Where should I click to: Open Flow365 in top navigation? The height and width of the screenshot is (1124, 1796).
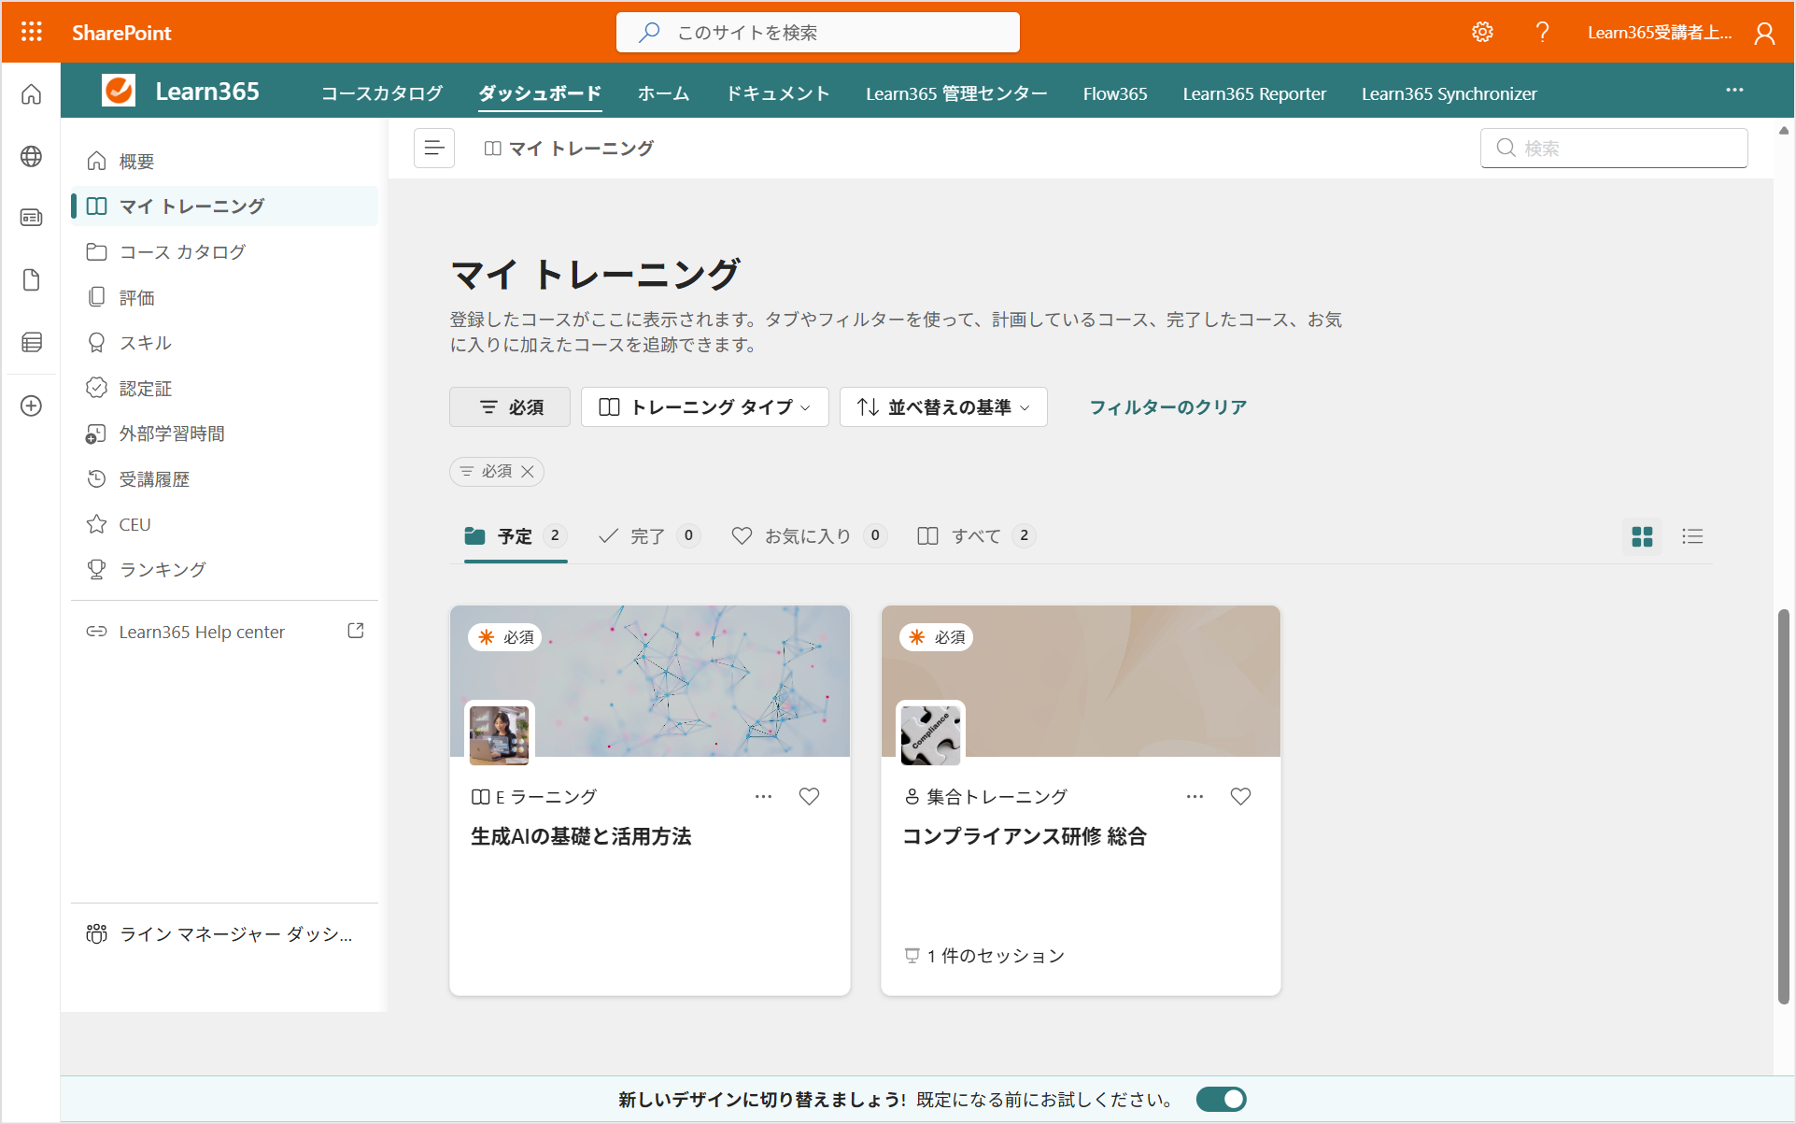(1115, 93)
